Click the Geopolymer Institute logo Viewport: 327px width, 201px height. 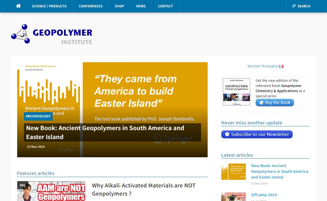[x=52, y=34]
